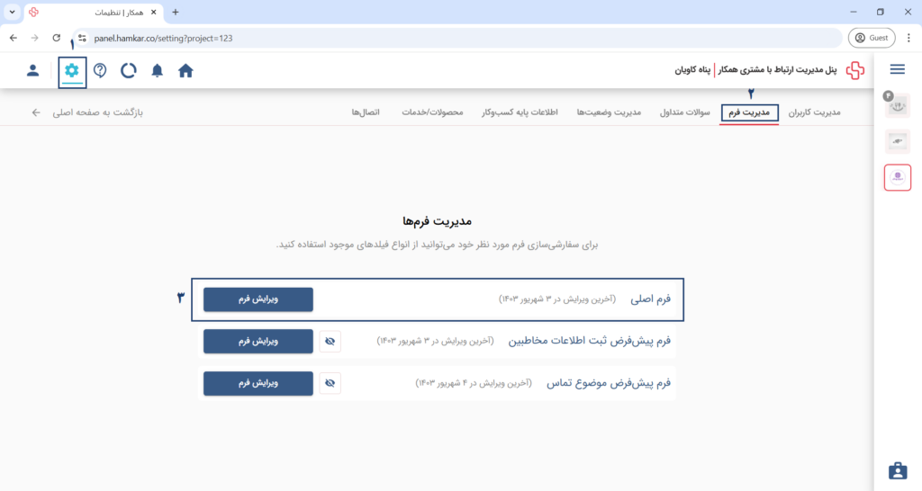Click the circular progress report icon

tap(128, 70)
